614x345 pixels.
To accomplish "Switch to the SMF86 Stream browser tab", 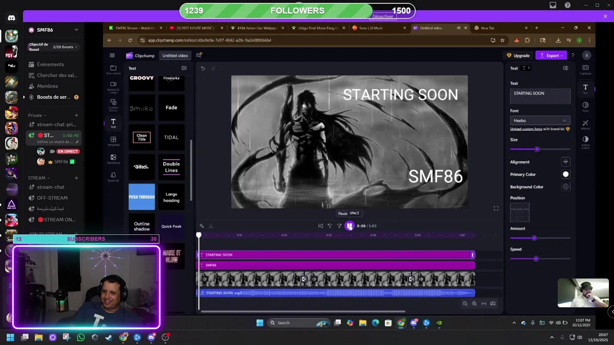I will [135, 28].
